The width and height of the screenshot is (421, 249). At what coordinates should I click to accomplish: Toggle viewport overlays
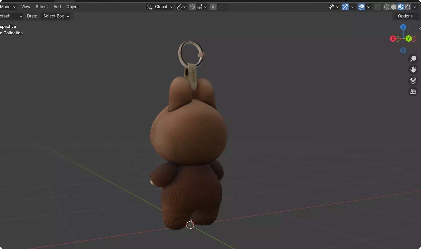[x=361, y=7]
